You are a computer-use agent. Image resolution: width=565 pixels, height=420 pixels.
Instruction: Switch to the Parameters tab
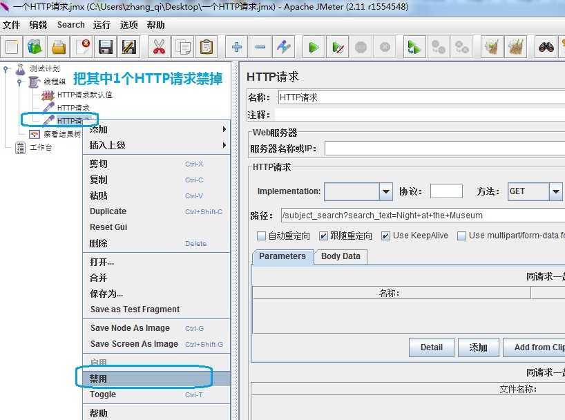pos(282,256)
